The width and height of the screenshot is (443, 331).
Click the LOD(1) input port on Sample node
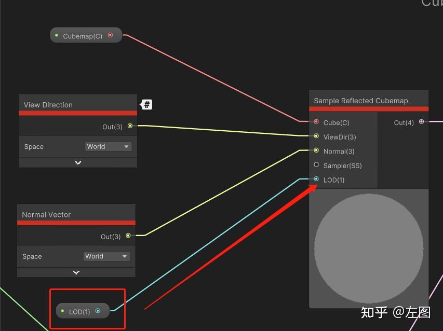tap(316, 180)
